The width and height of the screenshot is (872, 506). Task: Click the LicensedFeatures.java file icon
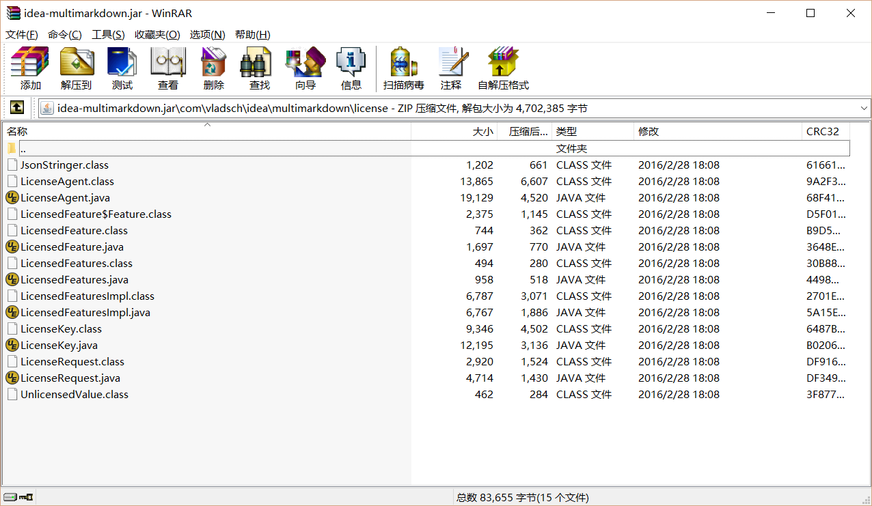pyautogui.click(x=12, y=280)
